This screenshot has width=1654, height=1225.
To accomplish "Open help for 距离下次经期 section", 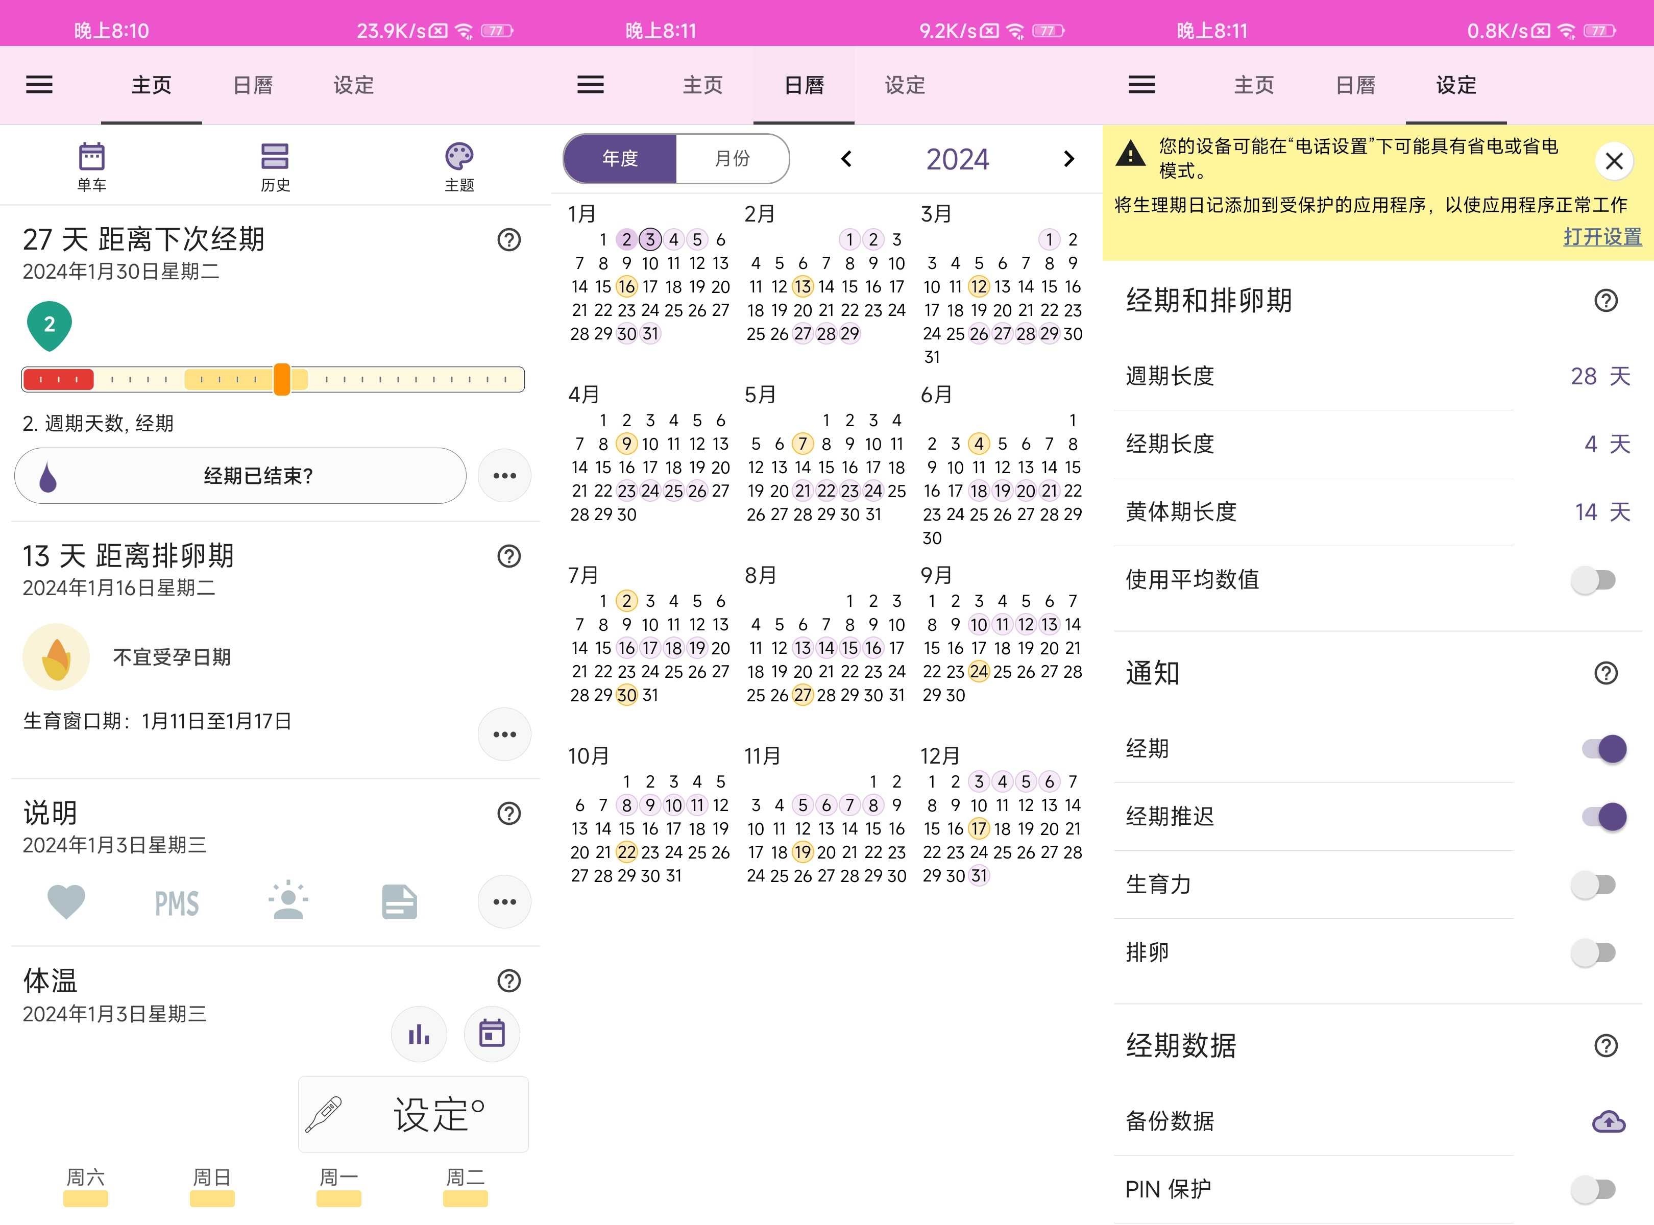I will 509,239.
